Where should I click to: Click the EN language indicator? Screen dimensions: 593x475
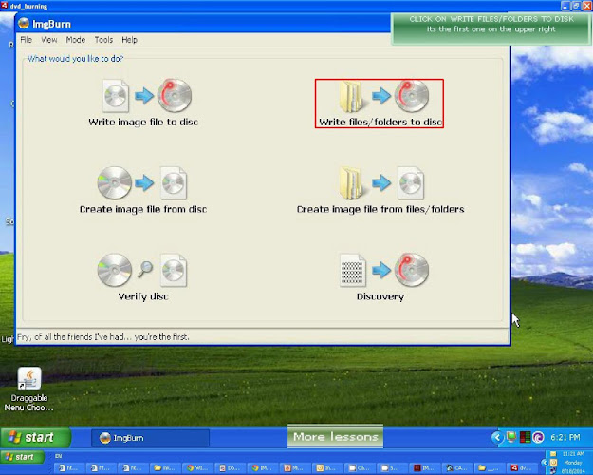[x=58, y=456]
